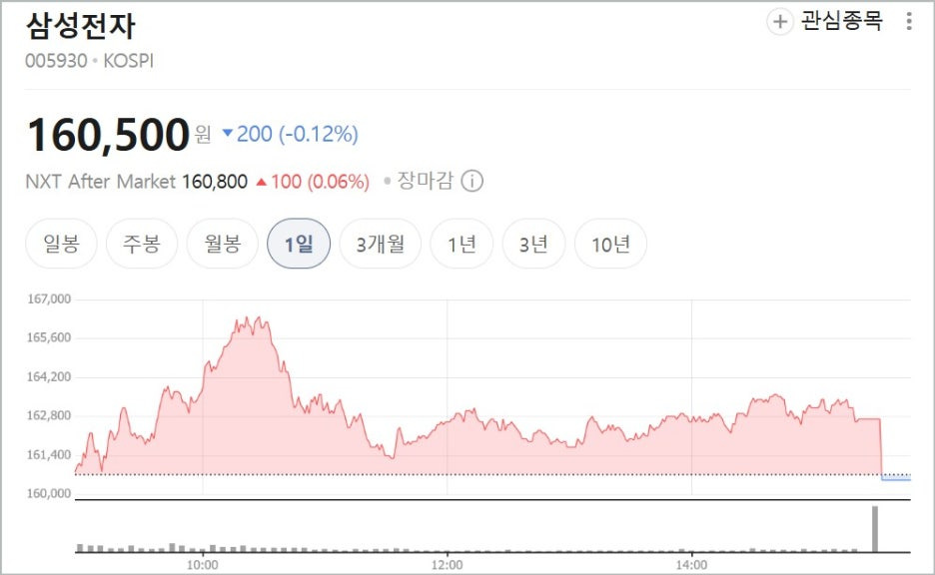Screen dimensions: 935x575
Task: Click the tall volume bar at far right
Action: coord(876,529)
